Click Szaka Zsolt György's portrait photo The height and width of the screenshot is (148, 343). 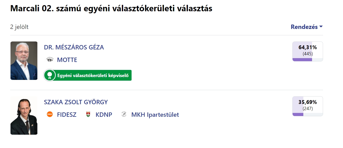tap(24, 115)
